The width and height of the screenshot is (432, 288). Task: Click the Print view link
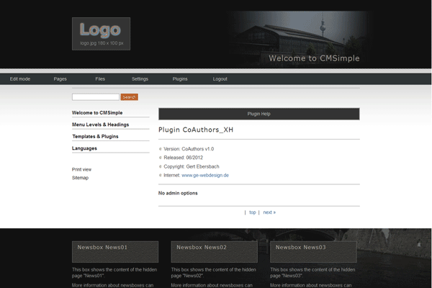pyautogui.click(x=81, y=169)
